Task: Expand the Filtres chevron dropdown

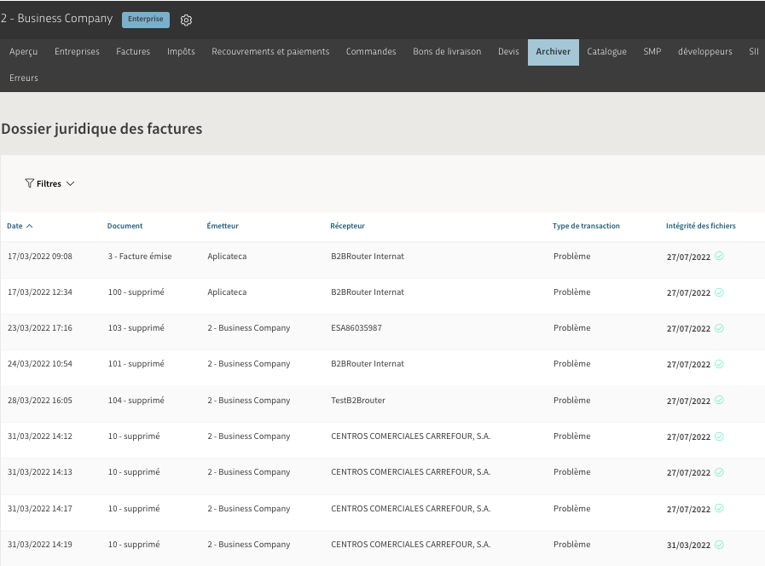Action: point(71,183)
